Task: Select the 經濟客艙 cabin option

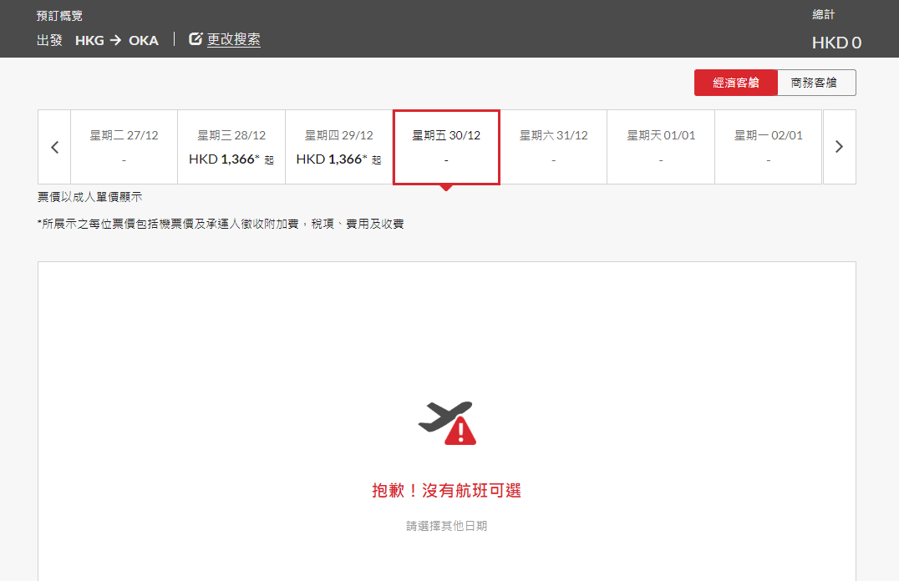Action: coord(735,83)
